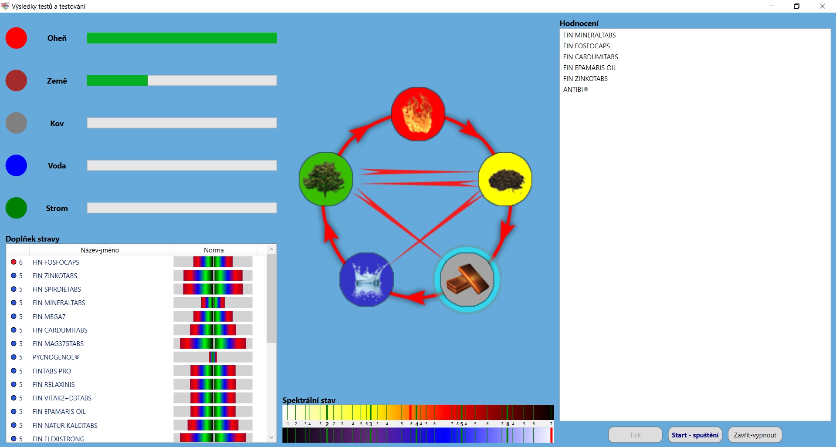Click the green Tree element icon
The width and height of the screenshot is (836, 447).
[x=325, y=179]
